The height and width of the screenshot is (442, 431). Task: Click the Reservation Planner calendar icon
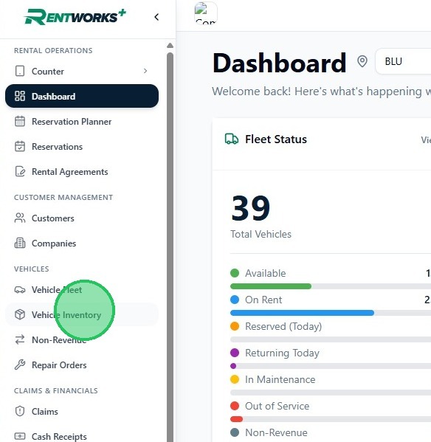click(x=20, y=121)
